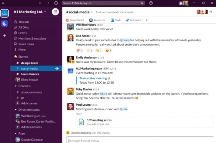216x143 pixels.
Task: Open the hamburger menu icon
Action: click(3, 3)
